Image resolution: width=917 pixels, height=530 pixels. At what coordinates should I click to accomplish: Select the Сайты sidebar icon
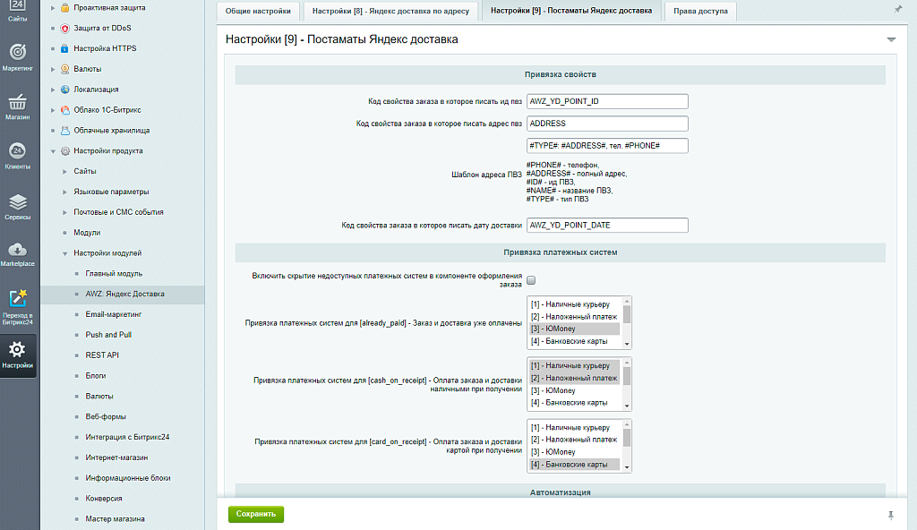pyautogui.click(x=16, y=11)
